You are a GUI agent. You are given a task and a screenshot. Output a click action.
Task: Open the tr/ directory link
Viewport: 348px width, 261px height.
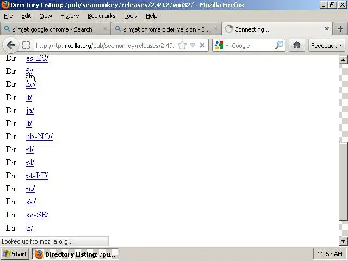[x=29, y=228]
